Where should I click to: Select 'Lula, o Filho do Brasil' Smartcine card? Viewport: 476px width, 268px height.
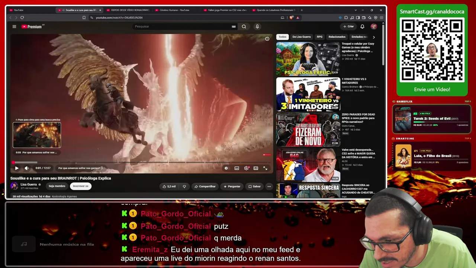[x=432, y=156]
